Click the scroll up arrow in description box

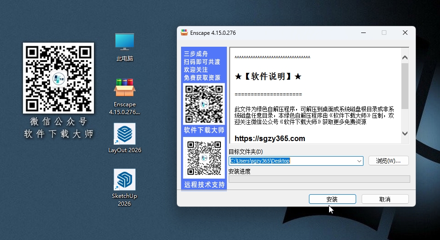coord(405,57)
